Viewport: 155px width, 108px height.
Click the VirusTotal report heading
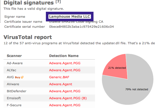(x=28, y=37)
